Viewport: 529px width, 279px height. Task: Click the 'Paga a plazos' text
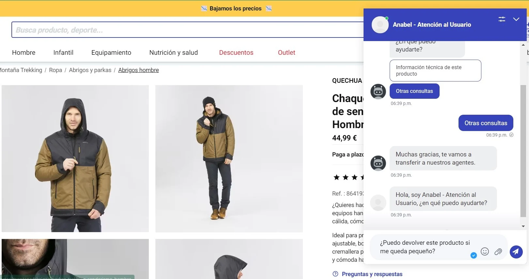point(348,154)
